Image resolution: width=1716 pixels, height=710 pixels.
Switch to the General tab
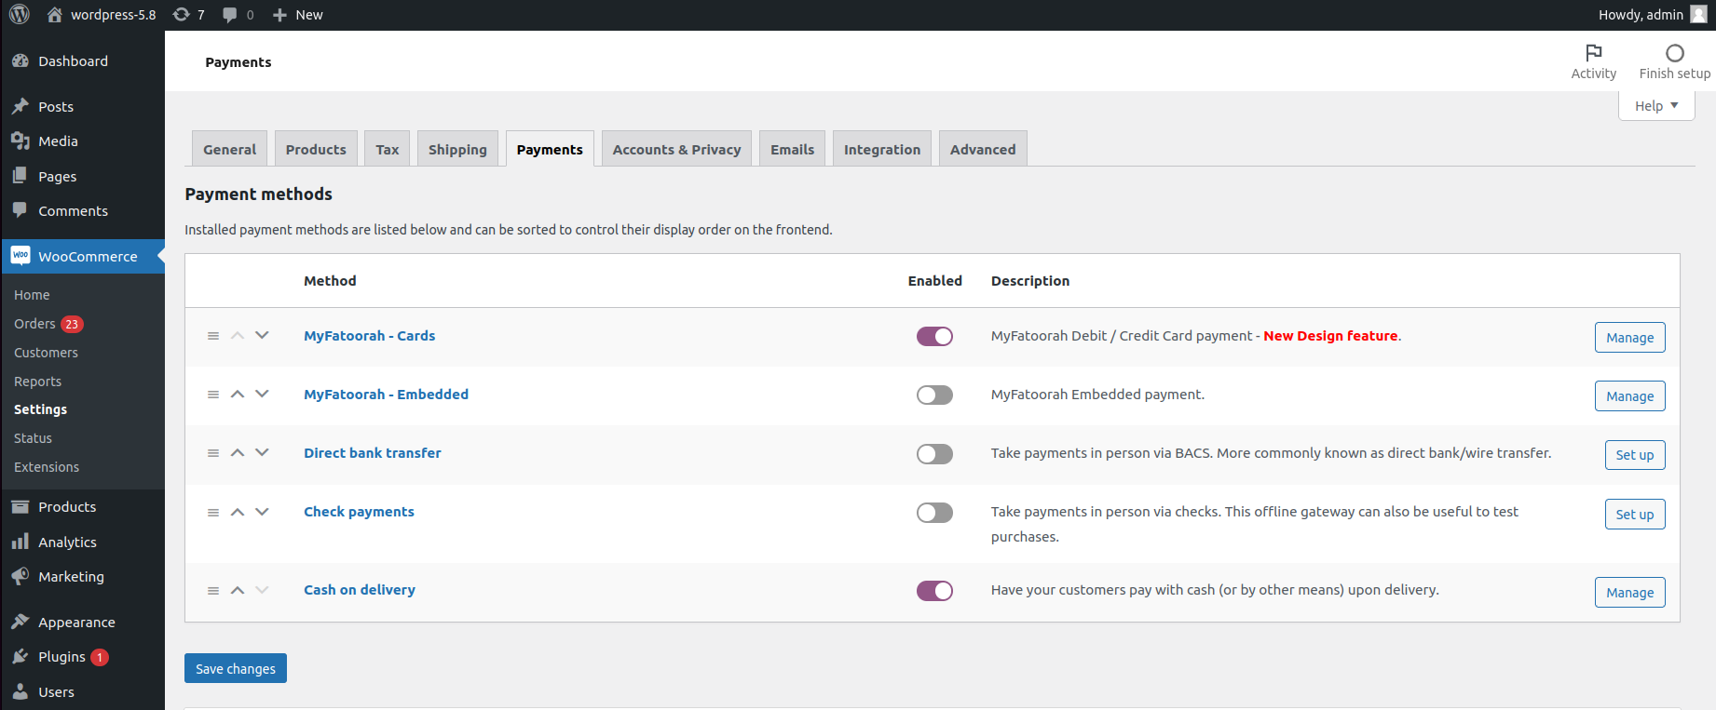229,149
